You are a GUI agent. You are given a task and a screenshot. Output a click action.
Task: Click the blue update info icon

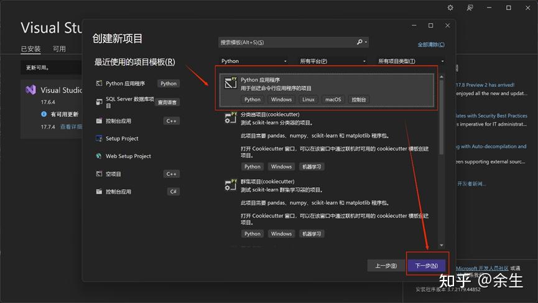tap(44, 114)
